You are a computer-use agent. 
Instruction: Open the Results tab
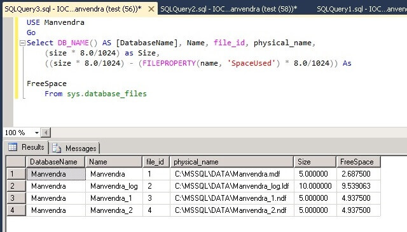point(26,147)
